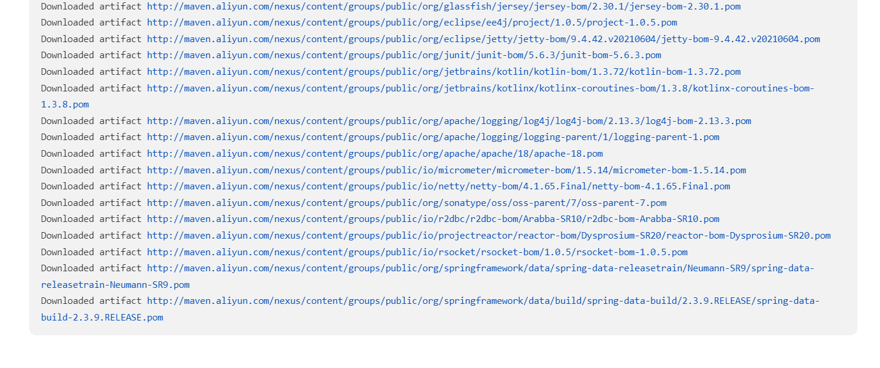Screen dimensions: 880x368
Task: Follow the spring-data-build 2.3.9.RELEASE link
Action: (483, 301)
